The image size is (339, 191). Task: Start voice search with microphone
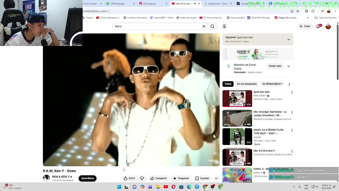click(224, 26)
